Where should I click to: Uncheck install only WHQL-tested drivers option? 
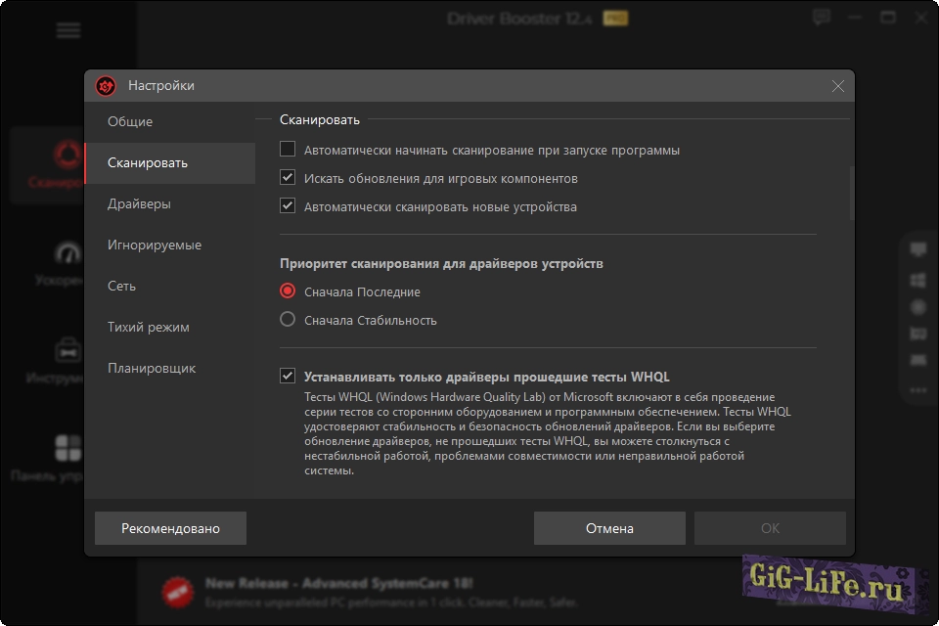[x=288, y=376]
